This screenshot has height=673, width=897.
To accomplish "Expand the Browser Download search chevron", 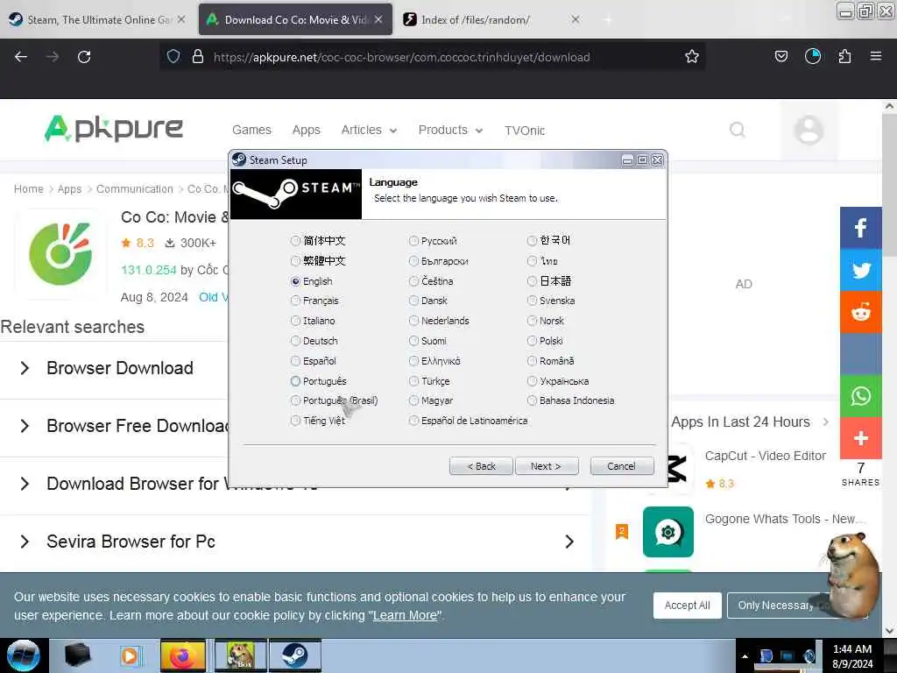I will (25, 368).
